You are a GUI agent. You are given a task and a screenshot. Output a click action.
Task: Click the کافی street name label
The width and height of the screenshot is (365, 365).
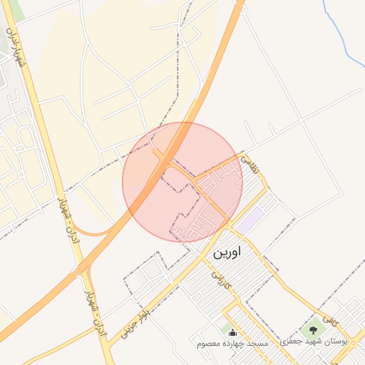331,321
